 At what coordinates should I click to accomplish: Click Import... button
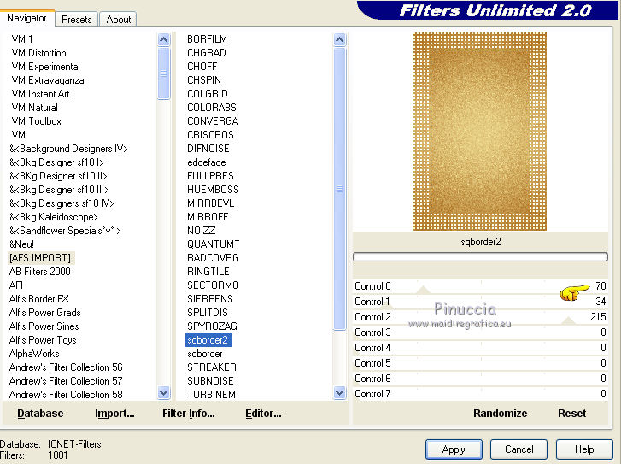[x=114, y=414]
